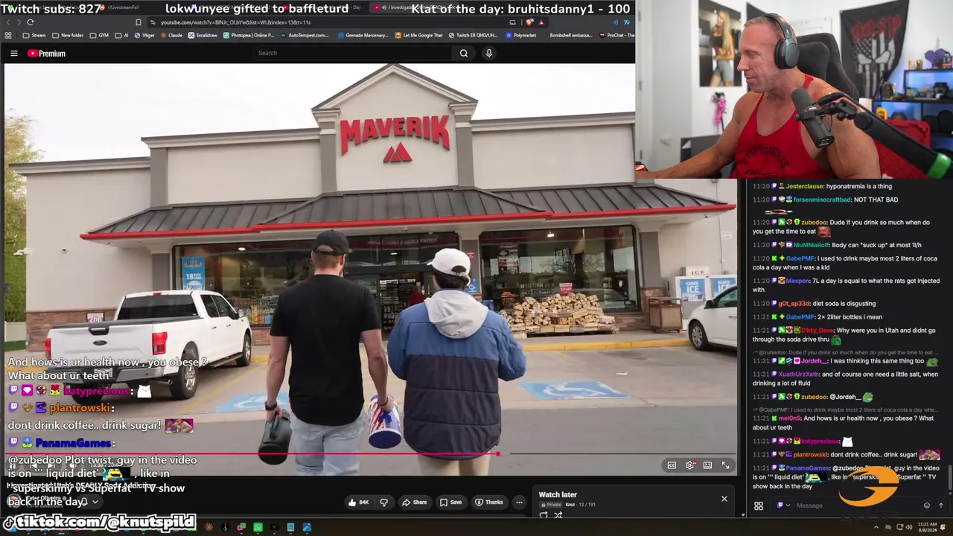The image size is (953, 536).
Task: Open the Photopea bookmark
Action: (249, 35)
